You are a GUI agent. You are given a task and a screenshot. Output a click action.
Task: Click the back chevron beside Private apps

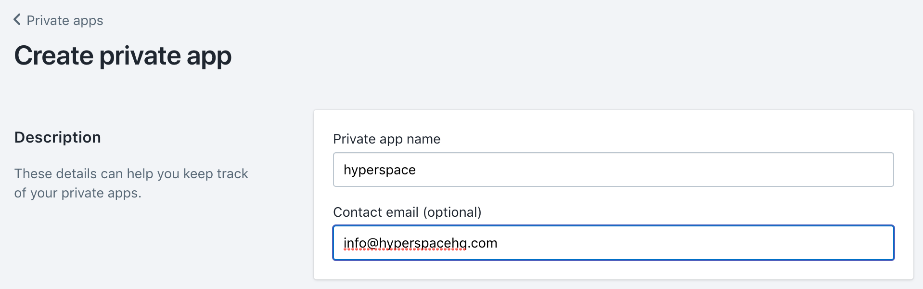click(x=17, y=20)
